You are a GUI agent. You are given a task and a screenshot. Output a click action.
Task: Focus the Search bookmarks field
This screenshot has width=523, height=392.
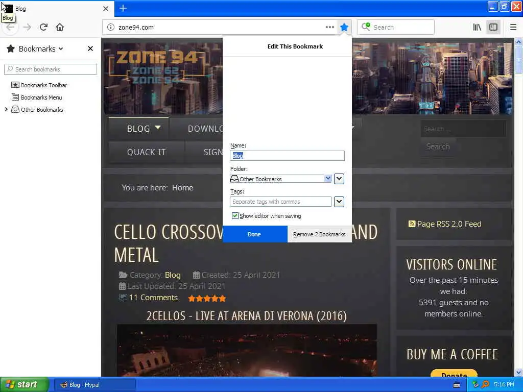(51, 69)
